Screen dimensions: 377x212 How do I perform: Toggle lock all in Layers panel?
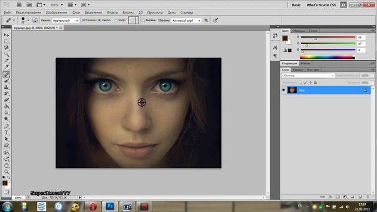[316, 82]
